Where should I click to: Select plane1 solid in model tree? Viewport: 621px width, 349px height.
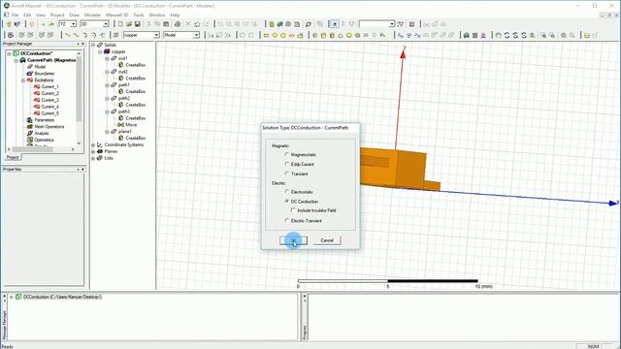pyautogui.click(x=125, y=132)
